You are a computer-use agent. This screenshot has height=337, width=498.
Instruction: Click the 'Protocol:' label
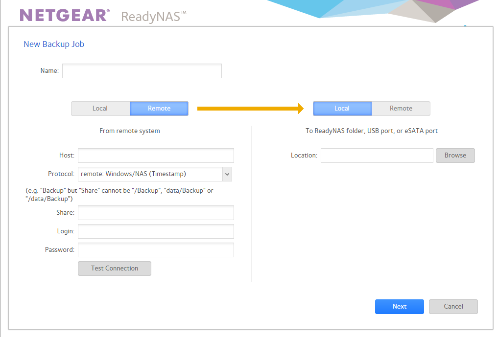[61, 174]
